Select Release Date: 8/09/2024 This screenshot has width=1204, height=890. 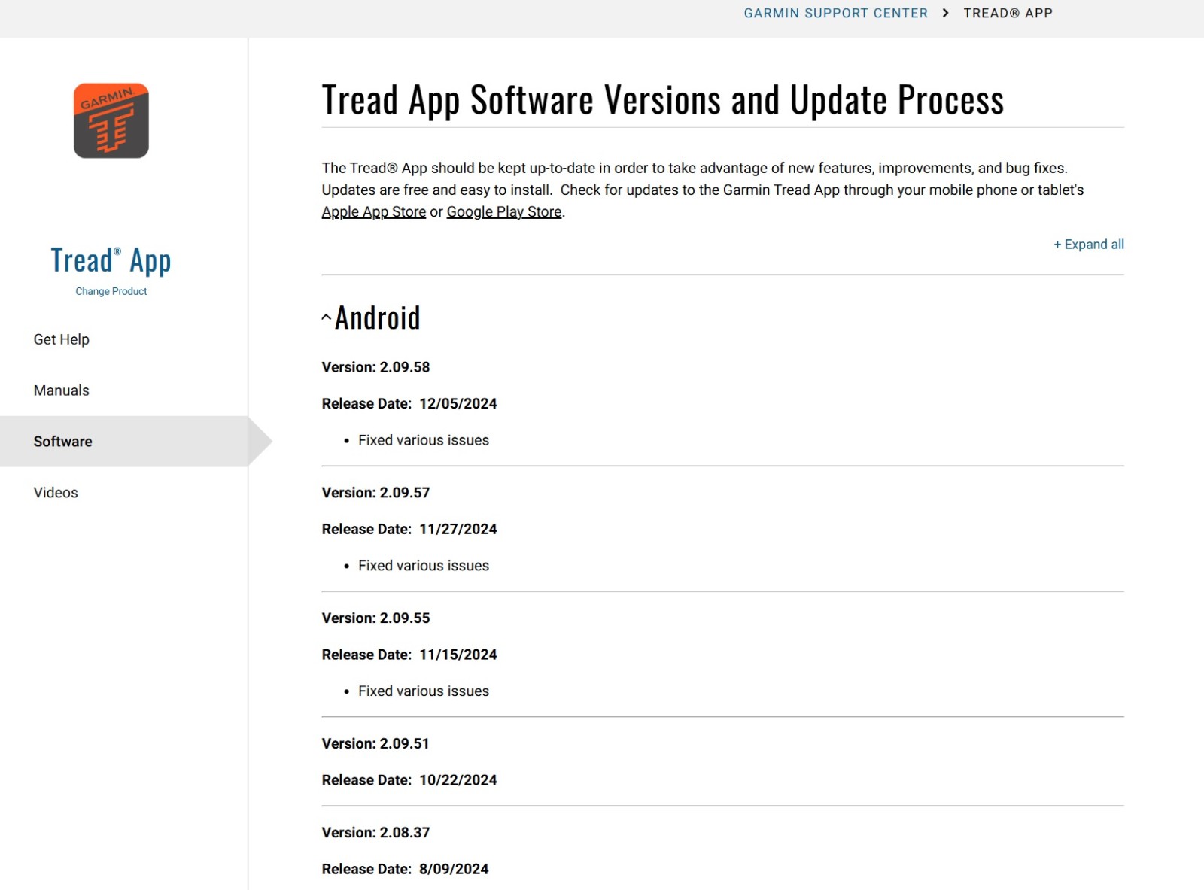tap(405, 870)
